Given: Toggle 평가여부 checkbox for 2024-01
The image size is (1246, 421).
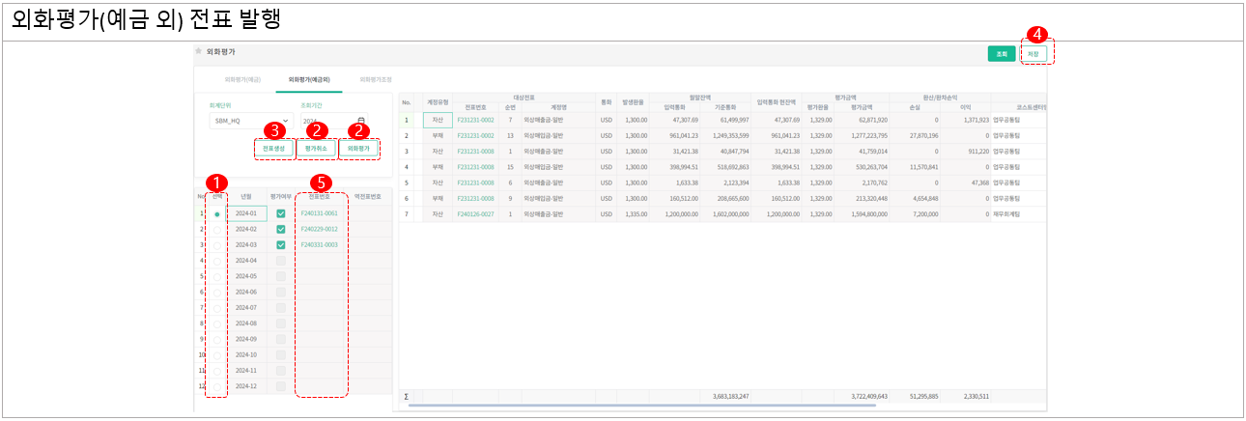Looking at the screenshot, I should pyautogui.click(x=281, y=214).
